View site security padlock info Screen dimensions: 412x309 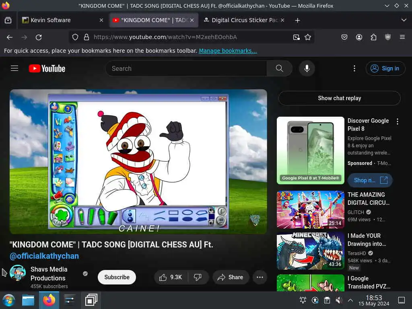86,37
